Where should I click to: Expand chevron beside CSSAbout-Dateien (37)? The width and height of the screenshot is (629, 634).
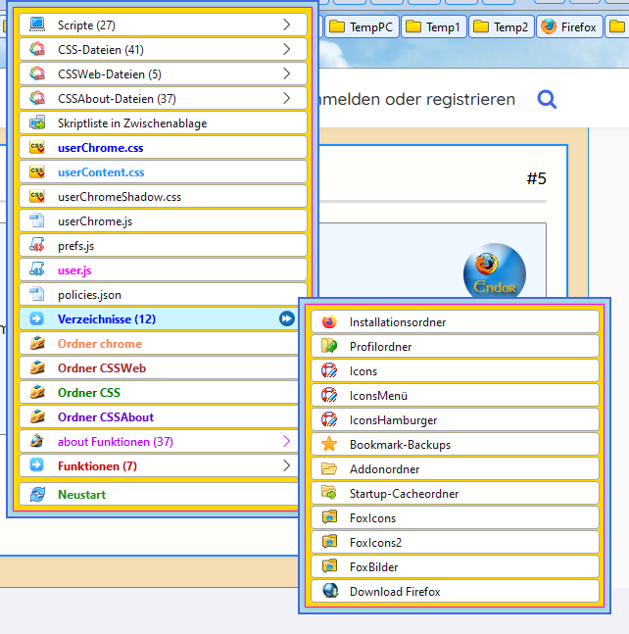[287, 98]
